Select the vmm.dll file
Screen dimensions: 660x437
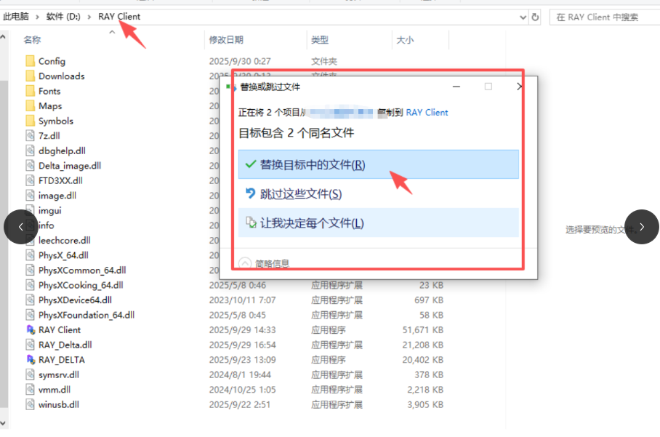[x=53, y=390]
